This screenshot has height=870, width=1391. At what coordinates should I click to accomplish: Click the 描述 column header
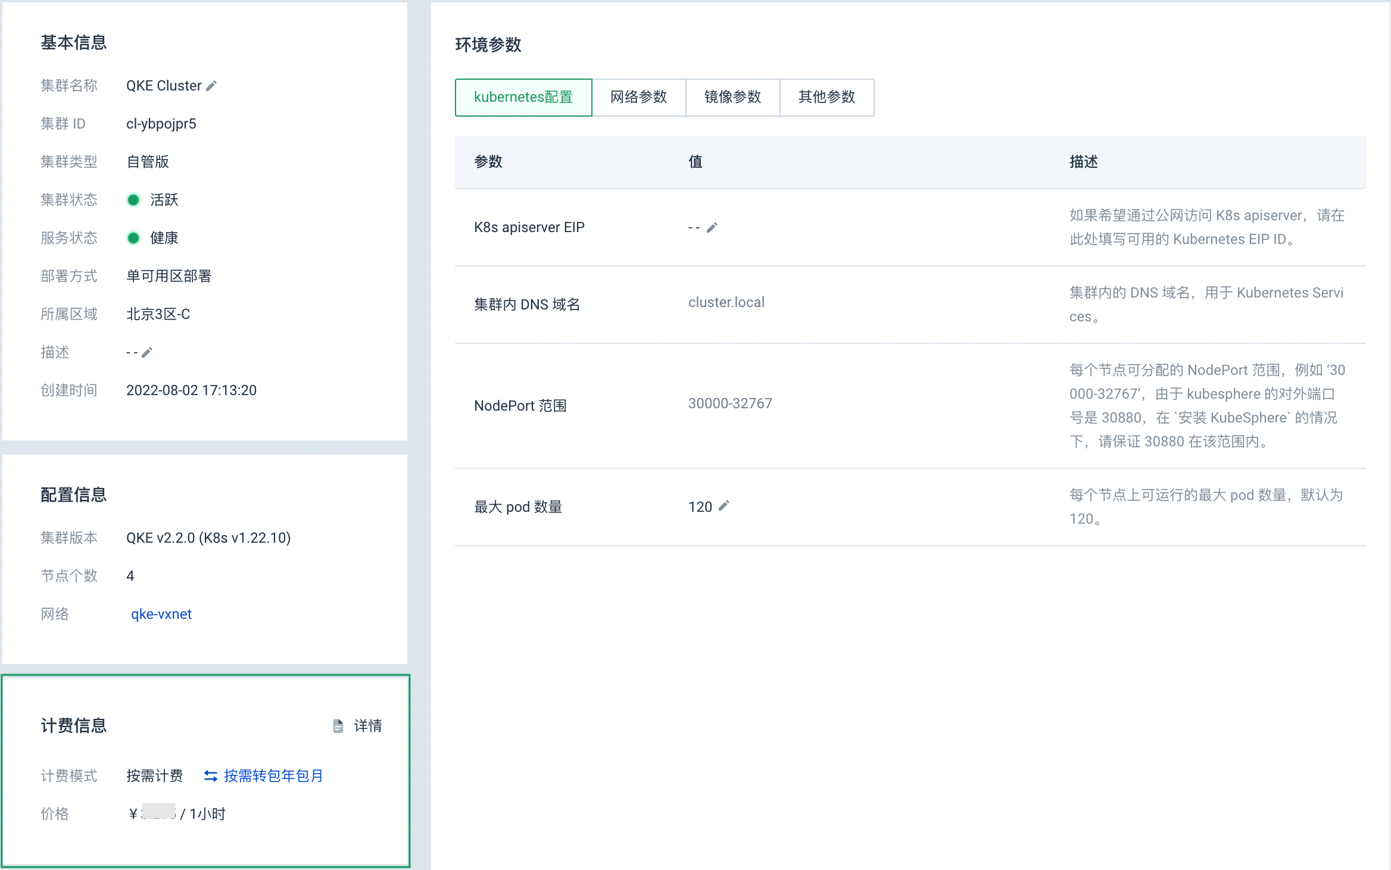click(1084, 162)
